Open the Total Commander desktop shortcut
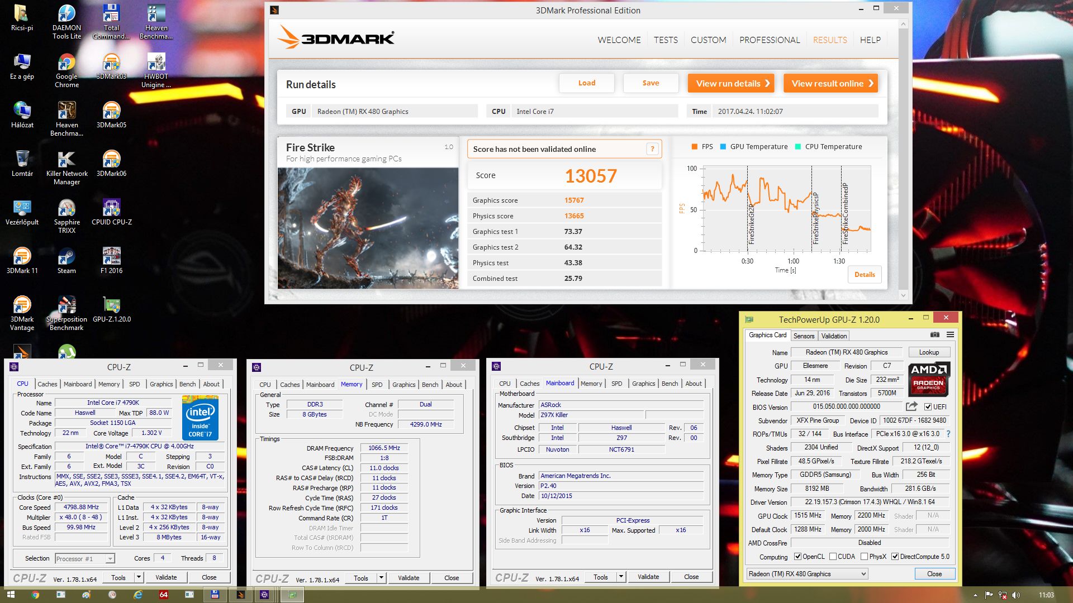1073x603 pixels. (x=111, y=22)
